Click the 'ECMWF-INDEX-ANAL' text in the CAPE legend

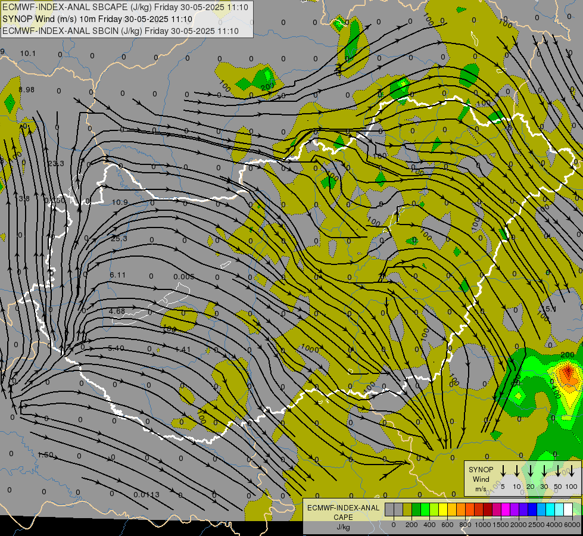[343, 508]
